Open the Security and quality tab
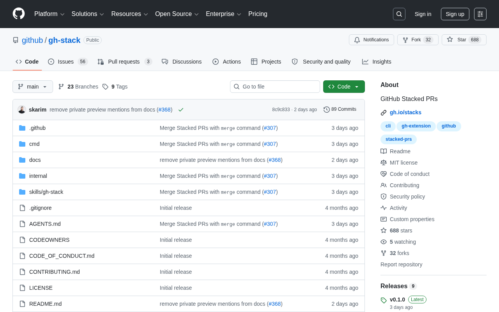Screen dimensions: 499x312 click(x=321, y=62)
